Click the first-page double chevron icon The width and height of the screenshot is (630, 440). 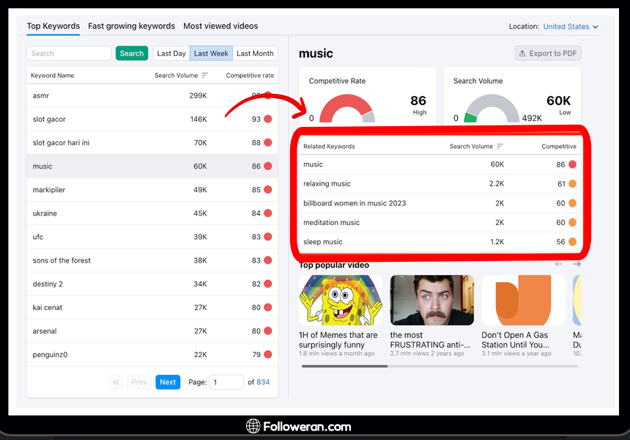pyautogui.click(x=116, y=382)
